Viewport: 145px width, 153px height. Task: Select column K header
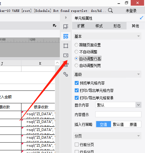[x=38, y=63]
